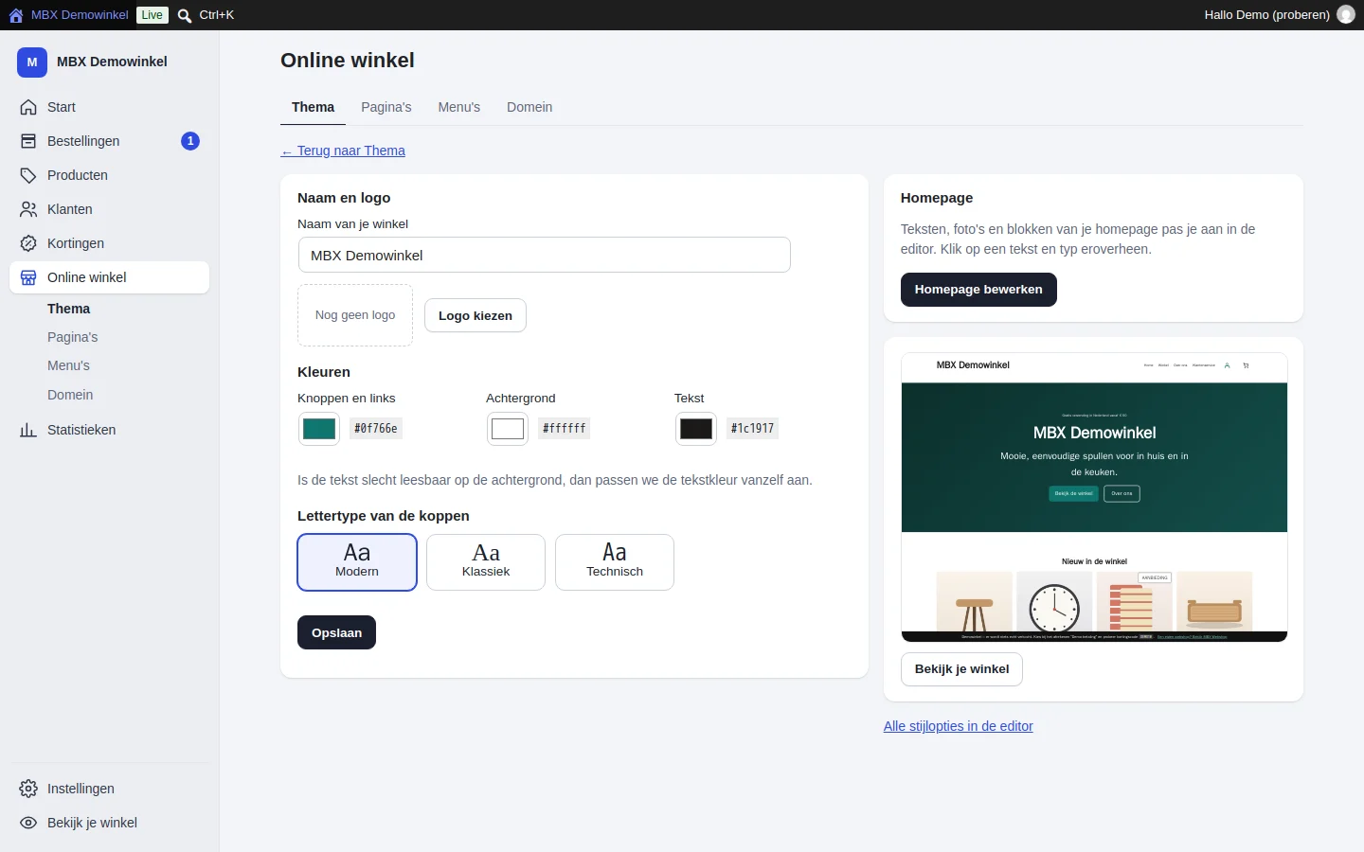
Task: Click the Terug naar Thema link
Action: 343,151
